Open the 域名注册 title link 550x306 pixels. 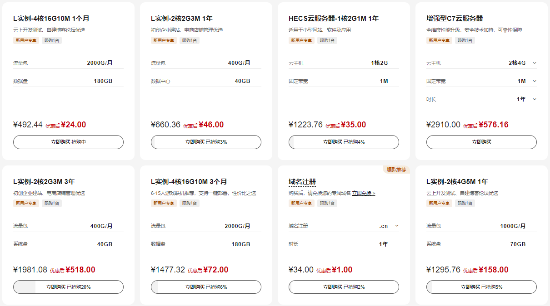[302, 182]
